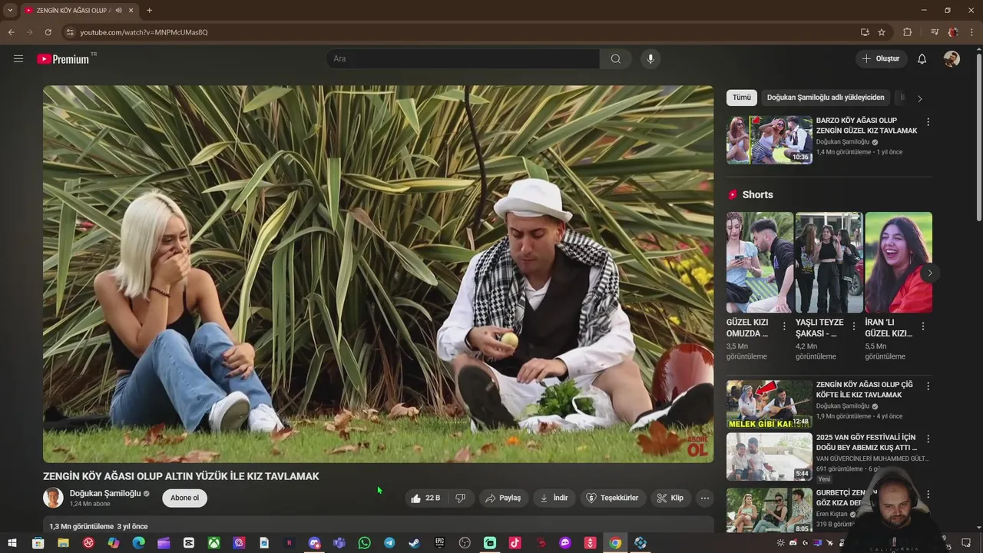Open File Explorer from taskbar
The image size is (983, 553).
[63, 543]
